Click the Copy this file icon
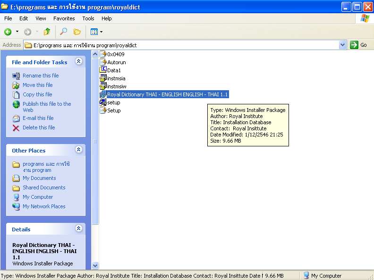This screenshot has height=280, width=374. (x=16, y=95)
